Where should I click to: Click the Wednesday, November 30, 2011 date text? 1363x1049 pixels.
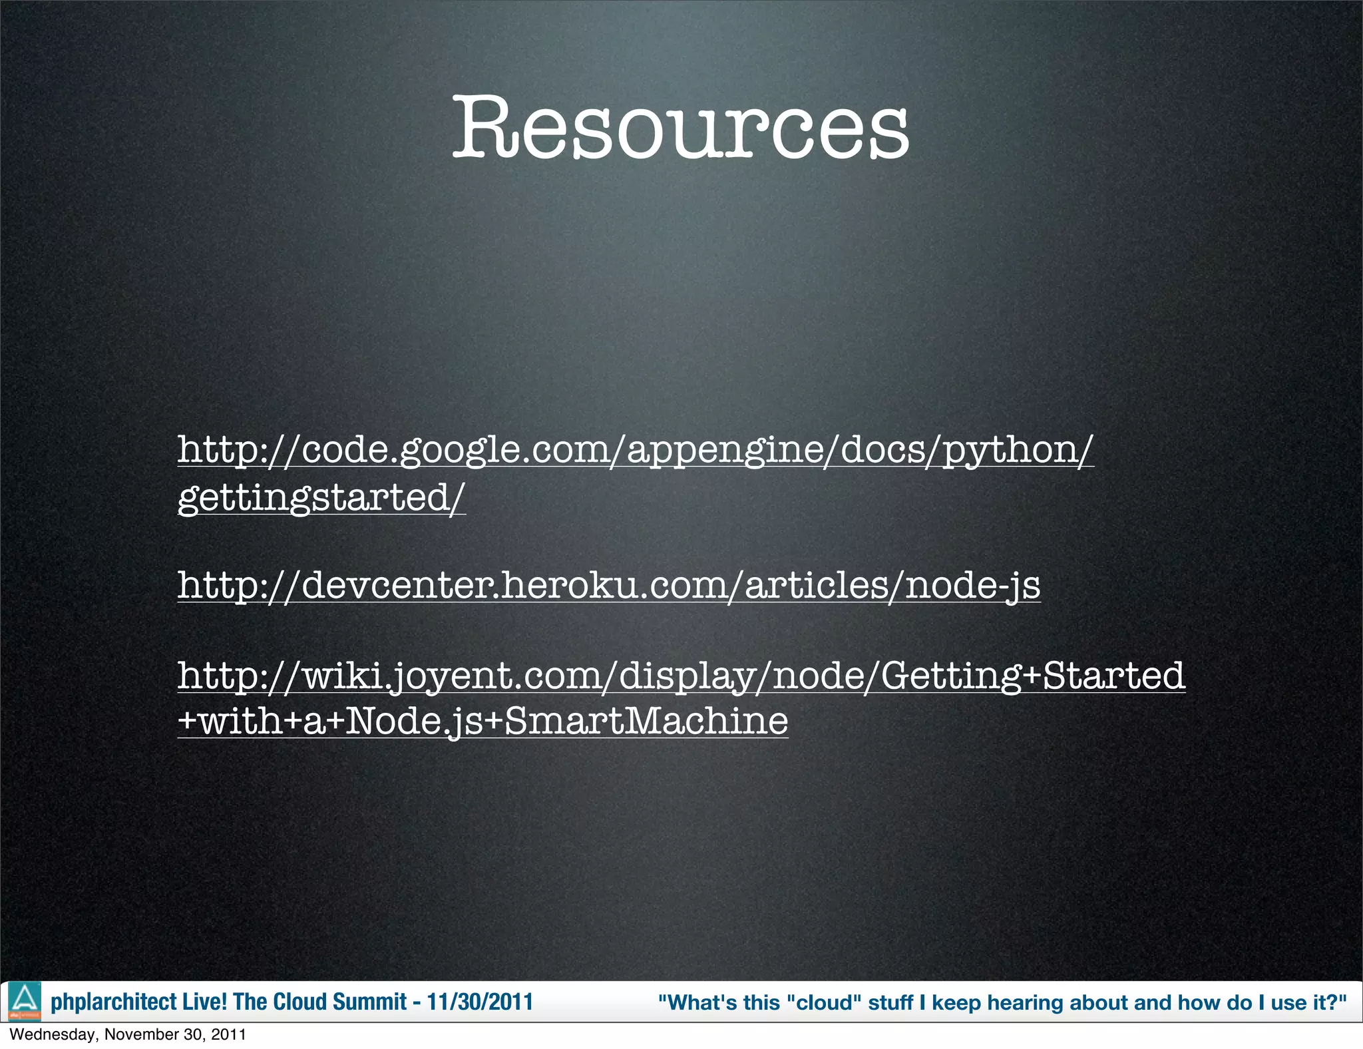[128, 1035]
